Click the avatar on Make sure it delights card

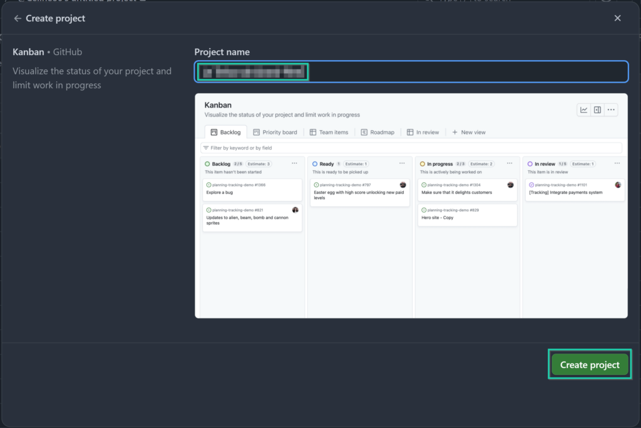[x=510, y=185]
